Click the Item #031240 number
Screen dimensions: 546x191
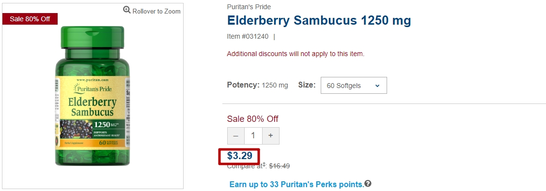pyautogui.click(x=248, y=36)
